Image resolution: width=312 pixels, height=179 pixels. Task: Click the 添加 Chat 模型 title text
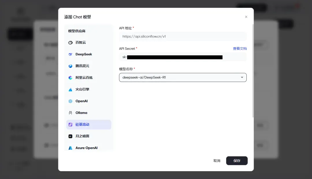click(78, 17)
